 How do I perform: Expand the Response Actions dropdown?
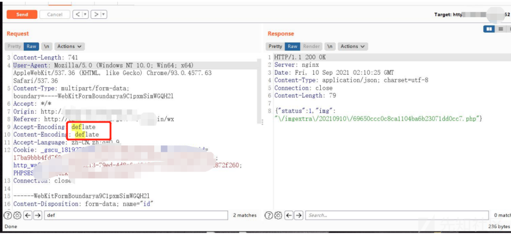(x=352, y=46)
